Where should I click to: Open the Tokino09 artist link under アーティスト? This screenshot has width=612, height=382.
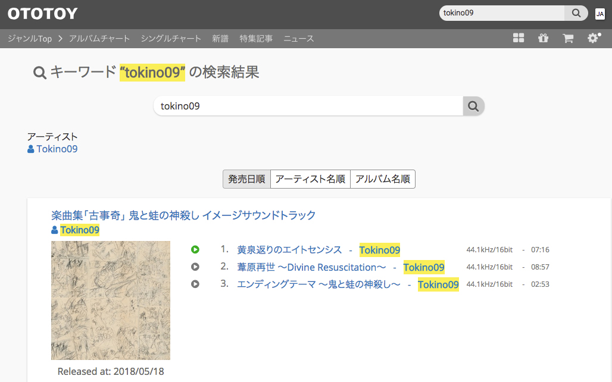(x=57, y=149)
